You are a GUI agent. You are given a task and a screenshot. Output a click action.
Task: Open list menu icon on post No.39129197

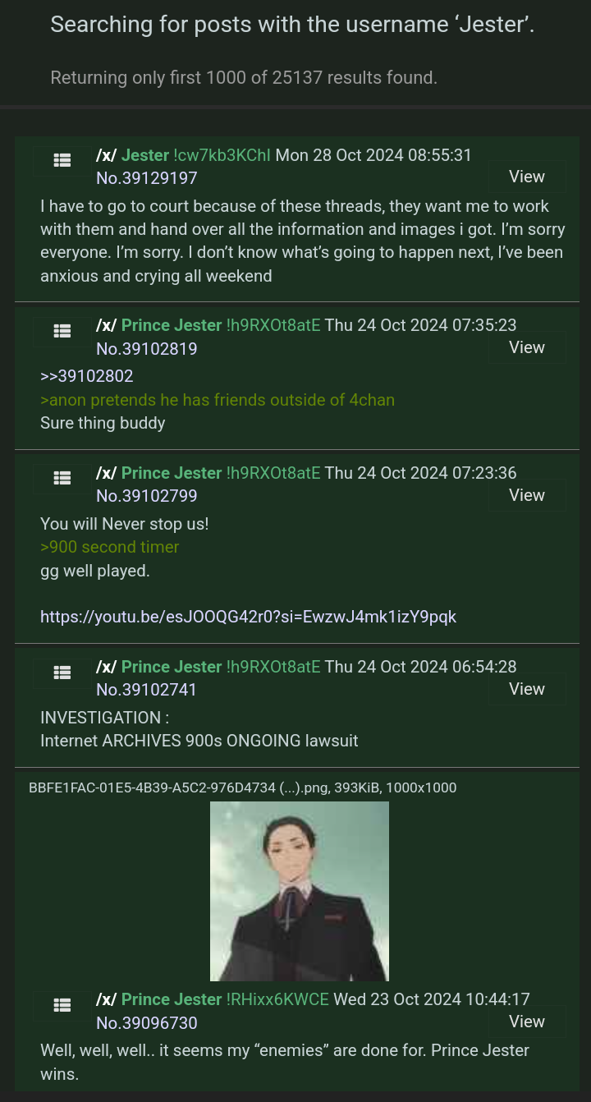pyautogui.click(x=62, y=160)
